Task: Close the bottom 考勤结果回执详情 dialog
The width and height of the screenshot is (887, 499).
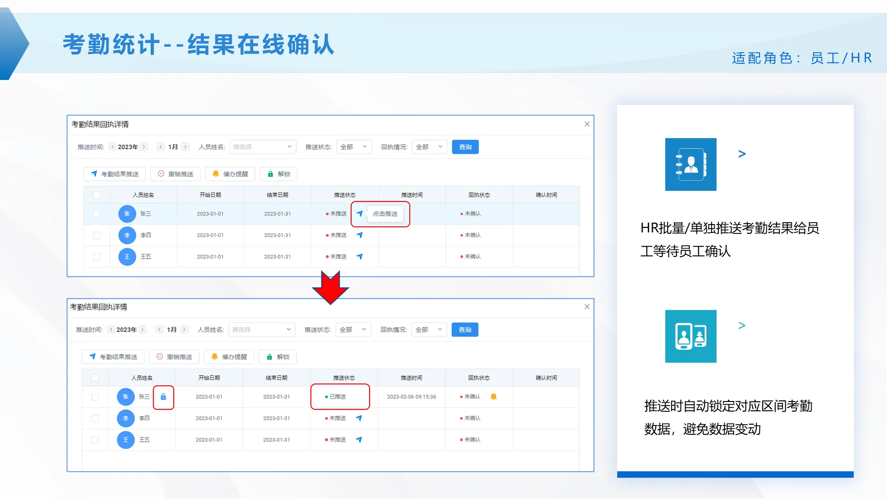Action: click(x=587, y=307)
